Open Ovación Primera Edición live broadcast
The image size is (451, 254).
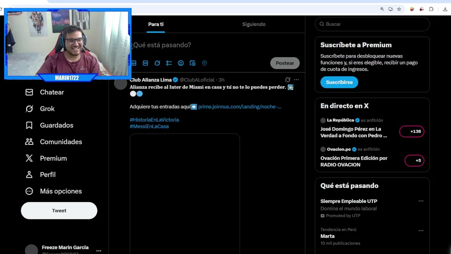[354, 161]
